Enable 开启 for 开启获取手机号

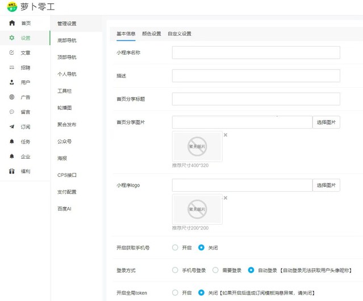coord(175,248)
